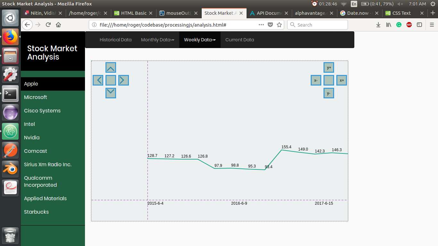Open the Trash in the launcher

pyautogui.click(x=10, y=236)
